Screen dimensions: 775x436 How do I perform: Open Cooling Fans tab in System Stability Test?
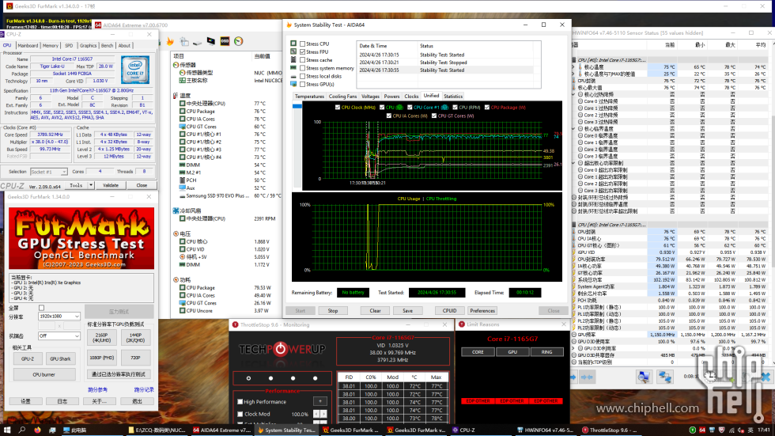click(342, 97)
